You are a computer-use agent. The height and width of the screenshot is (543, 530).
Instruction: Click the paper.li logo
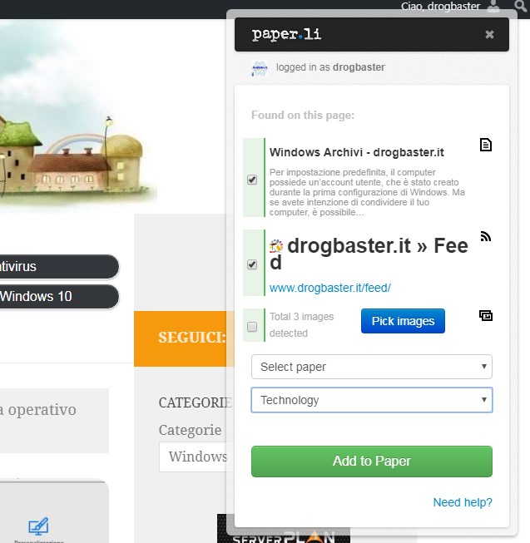pos(286,35)
